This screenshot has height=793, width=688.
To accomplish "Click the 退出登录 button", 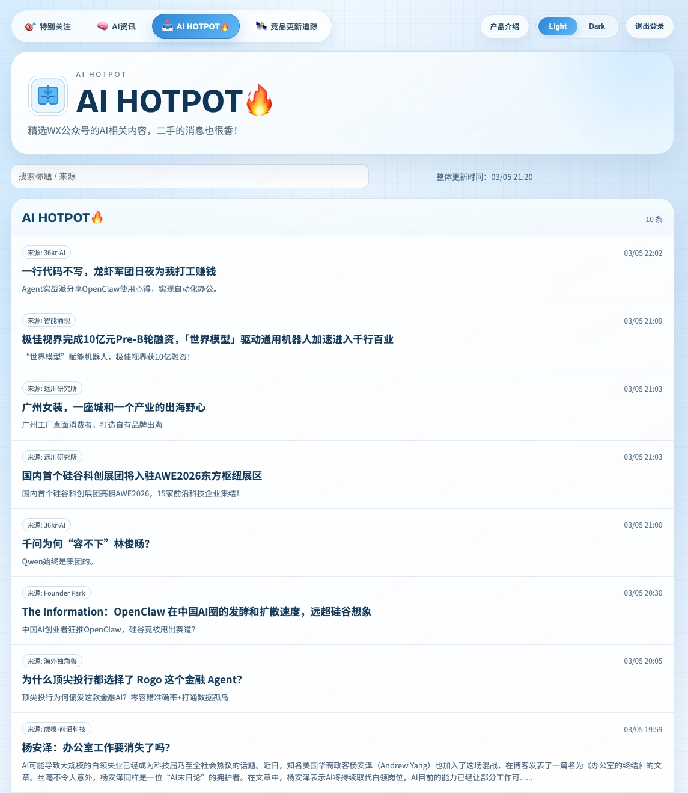I will click(x=650, y=26).
